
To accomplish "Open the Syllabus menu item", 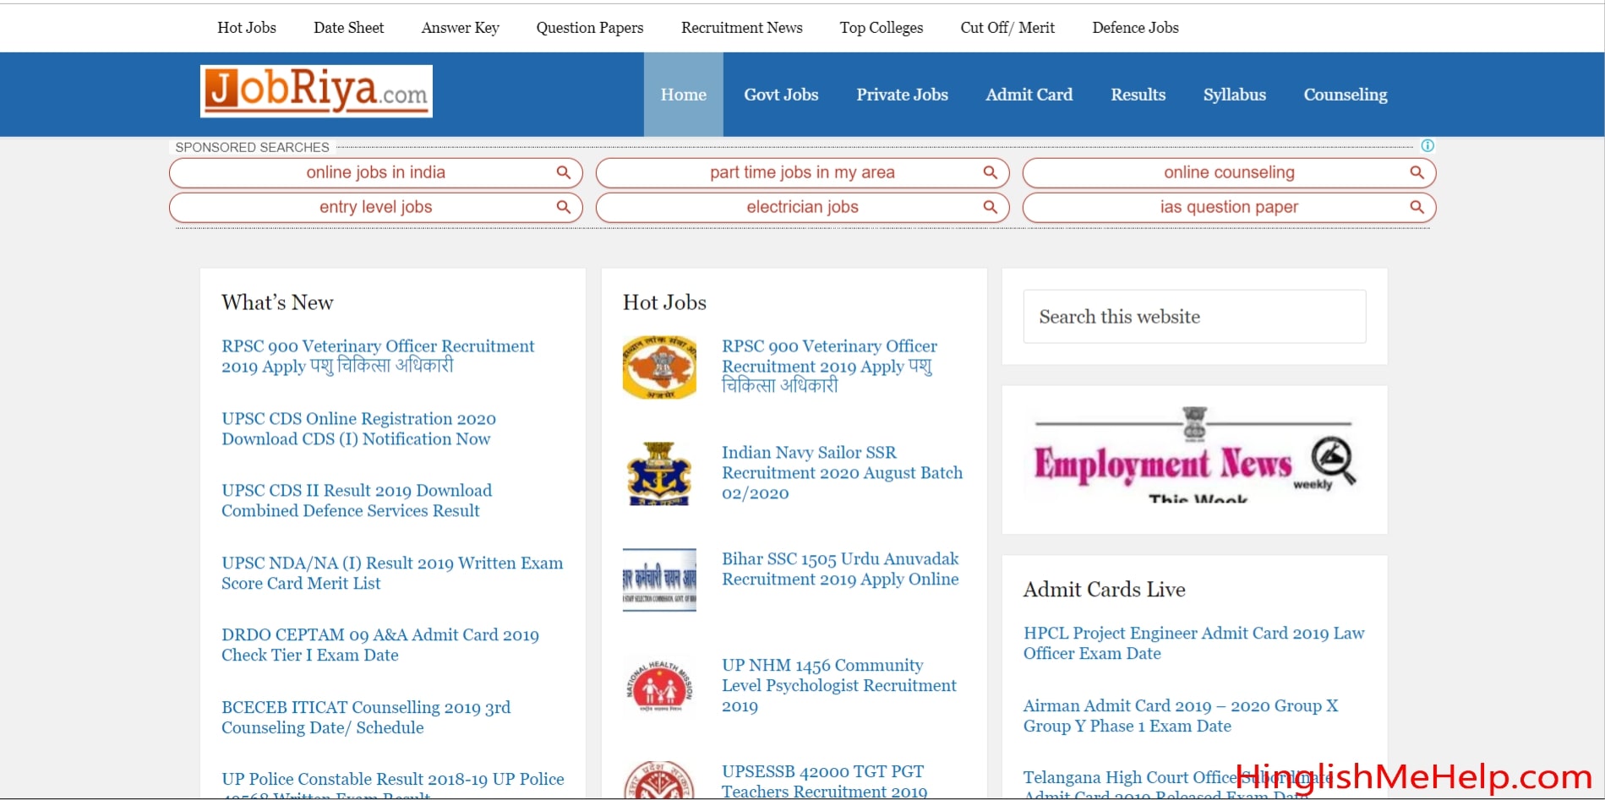I will [x=1234, y=95].
